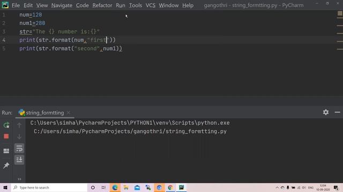Open Mail app from the taskbar
This screenshot has width=343, height=192.
[137, 187]
